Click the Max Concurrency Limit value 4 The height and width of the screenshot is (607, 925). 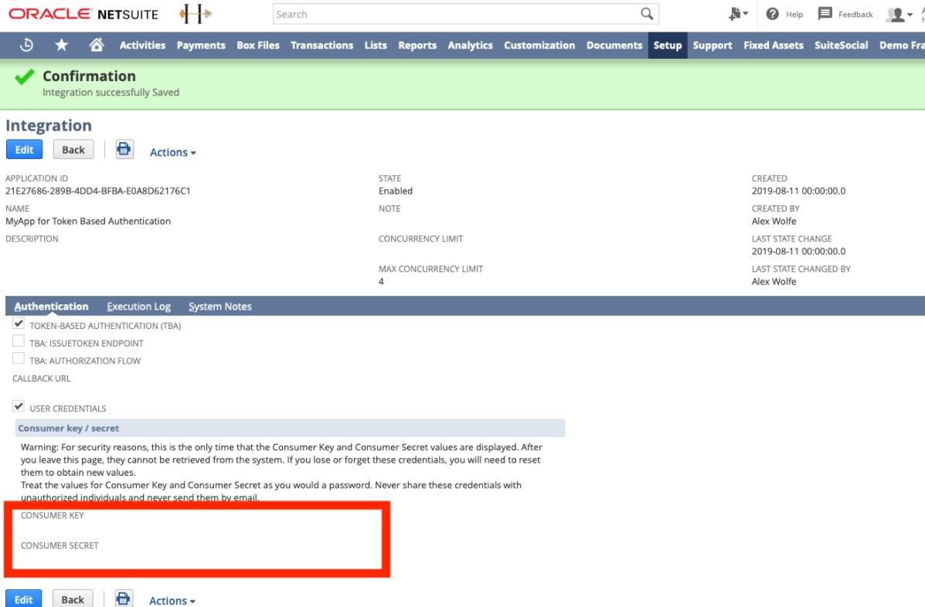381,281
